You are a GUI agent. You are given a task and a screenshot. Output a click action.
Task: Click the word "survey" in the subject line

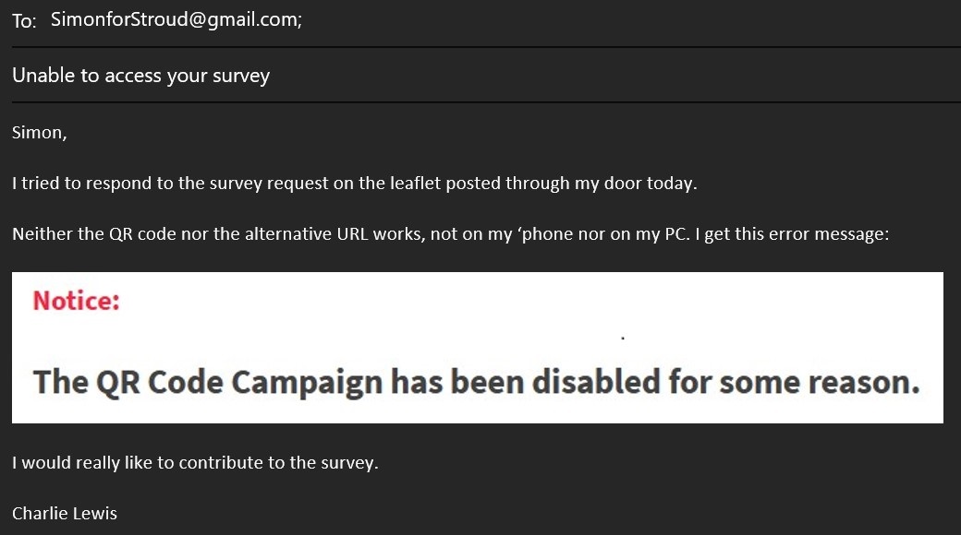pyautogui.click(x=241, y=77)
